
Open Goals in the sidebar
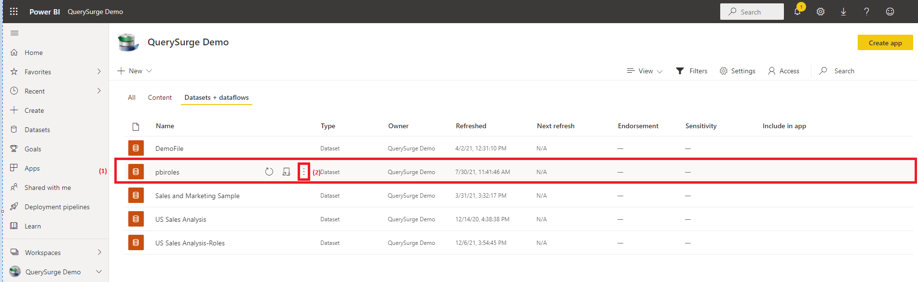point(33,149)
